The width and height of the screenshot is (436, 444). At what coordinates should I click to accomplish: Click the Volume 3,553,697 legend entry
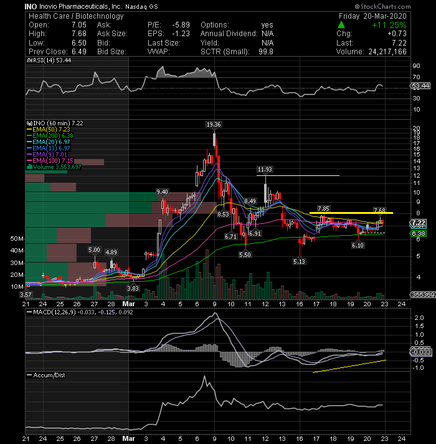54,166
